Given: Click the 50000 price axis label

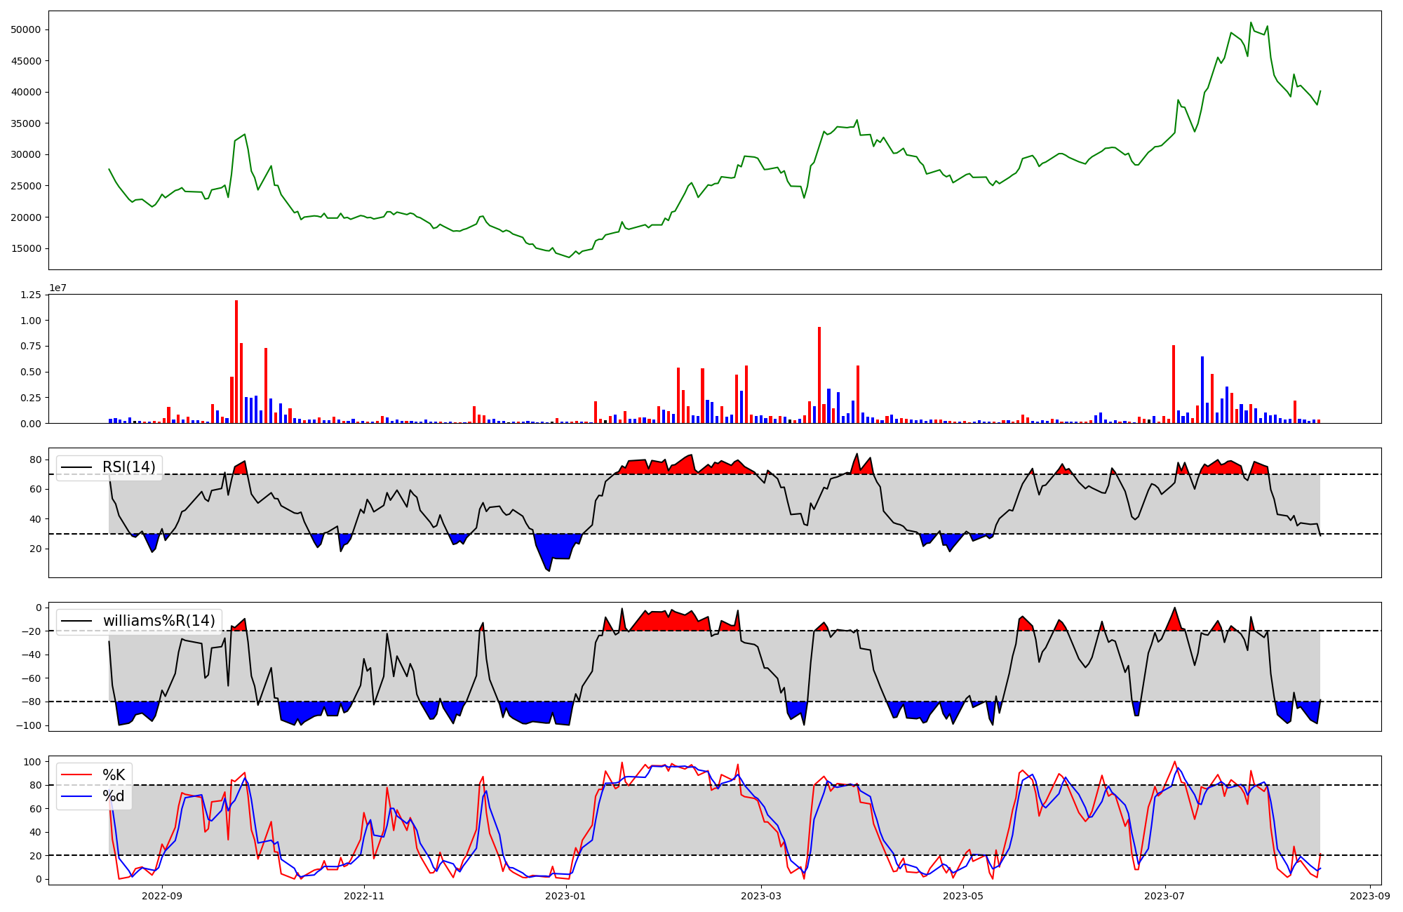Looking at the screenshot, I should pos(26,29).
